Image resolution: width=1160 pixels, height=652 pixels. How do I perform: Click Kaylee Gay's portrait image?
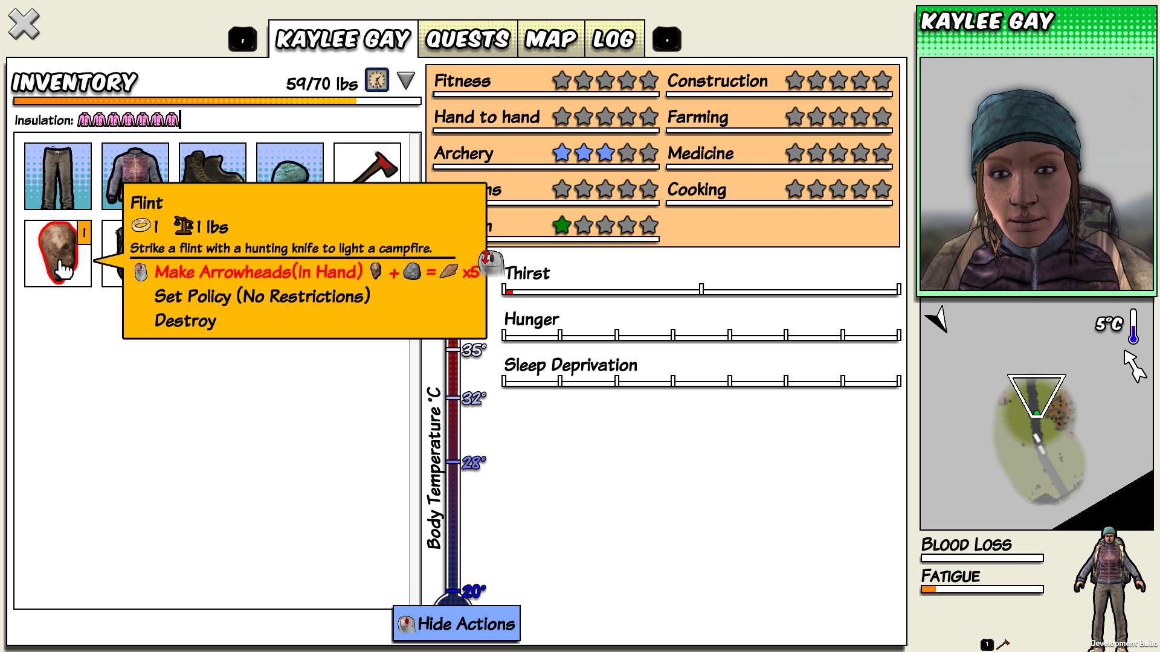(x=1036, y=174)
